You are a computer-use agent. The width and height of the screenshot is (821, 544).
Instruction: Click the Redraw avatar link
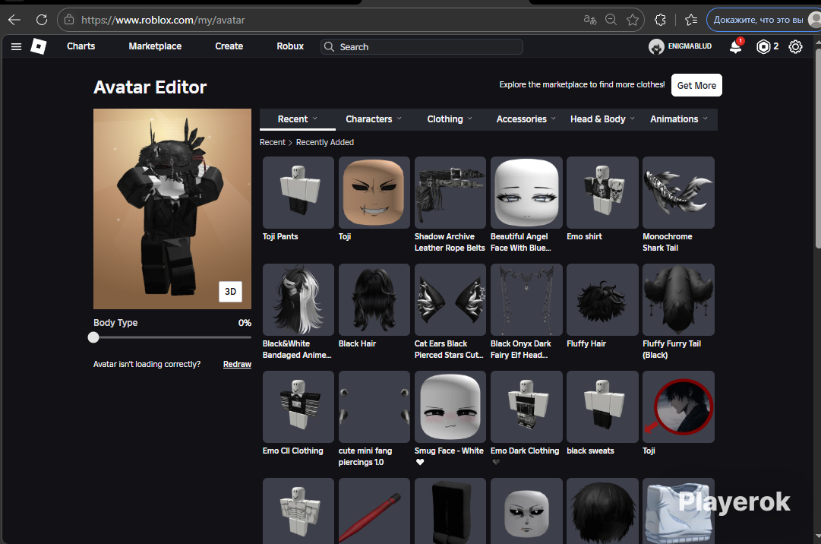(237, 365)
